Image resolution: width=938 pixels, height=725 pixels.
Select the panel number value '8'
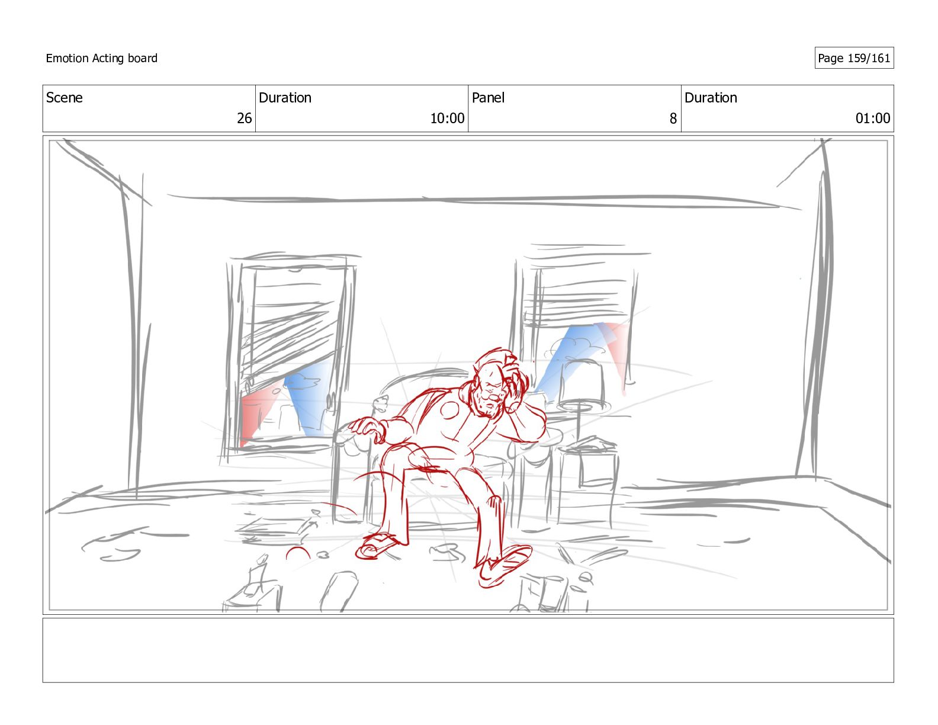pos(673,118)
